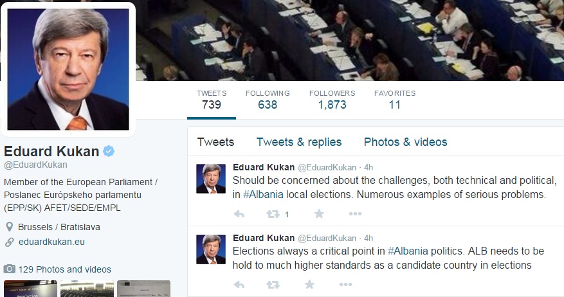View the Following count of 638
Viewport: 564px width, 297px height.
pos(268,100)
